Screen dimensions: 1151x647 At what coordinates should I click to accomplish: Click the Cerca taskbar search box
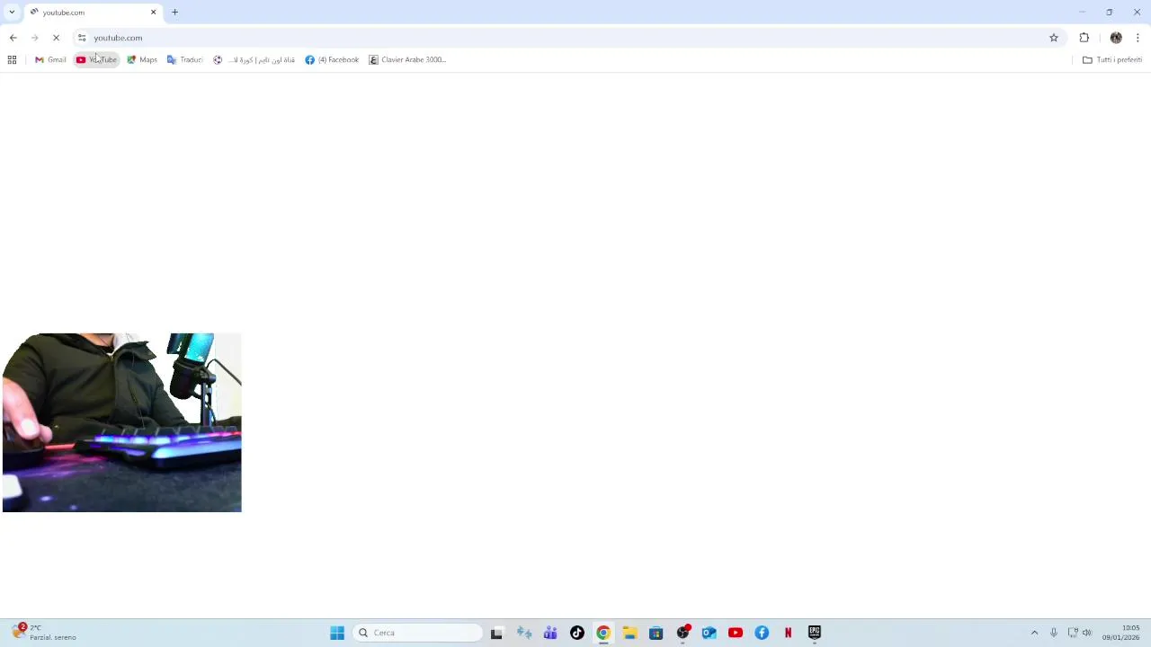click(418, 633)
